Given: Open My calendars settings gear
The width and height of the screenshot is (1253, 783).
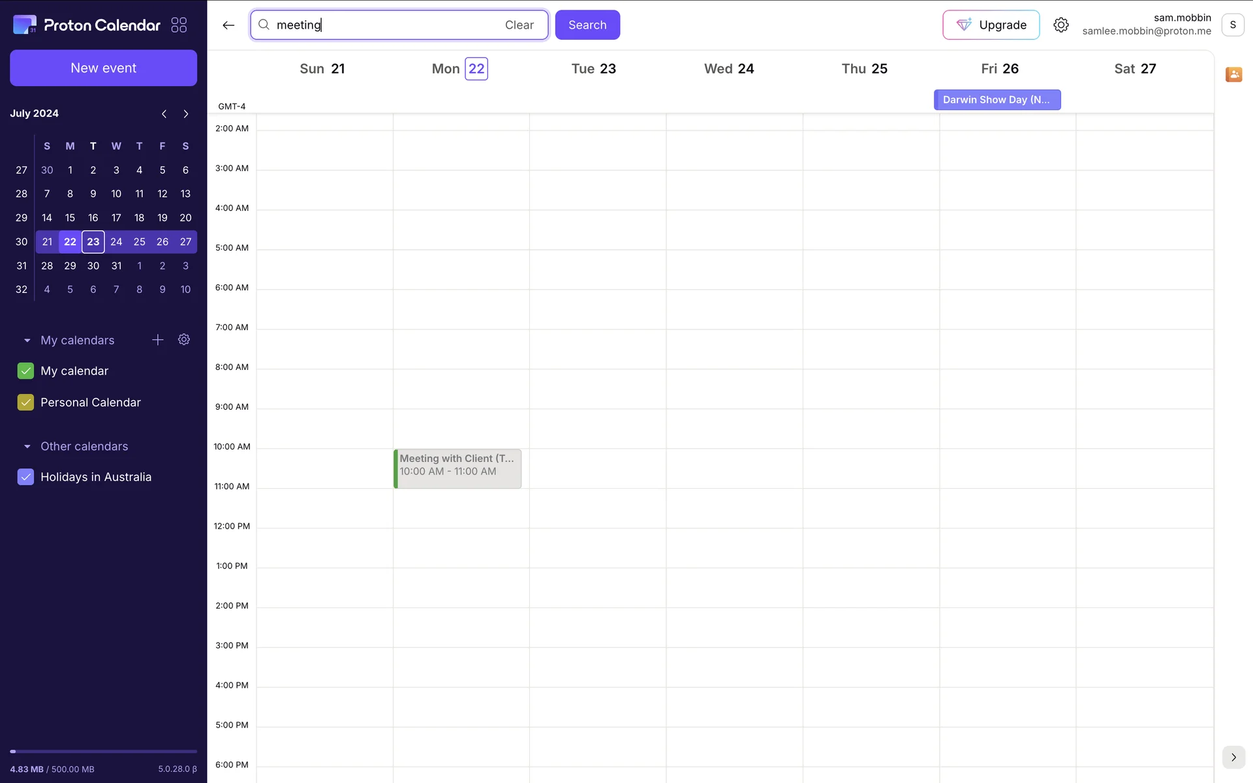Looking at the screenshot, I should [184, 340].
